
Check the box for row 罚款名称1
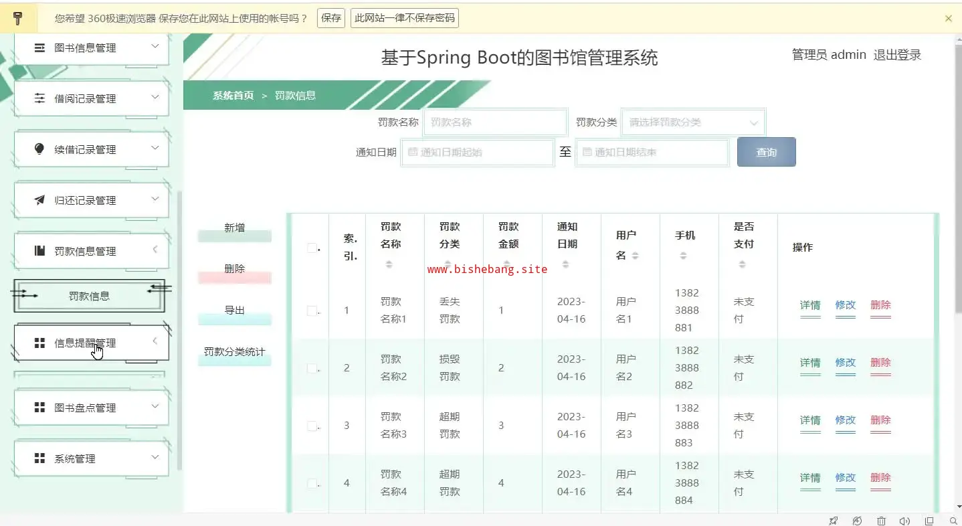(x=312, y=311)
